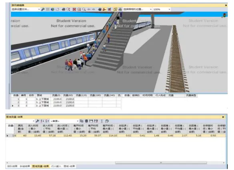
Task: Sort results descending
Action: [x=47, y=121]
